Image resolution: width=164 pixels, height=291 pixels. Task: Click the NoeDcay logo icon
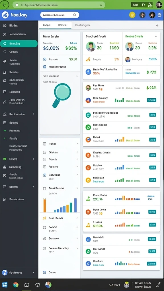[x=5, y=15]
